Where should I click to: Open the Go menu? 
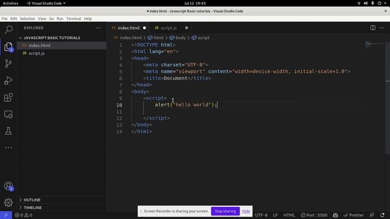tap(51, 19)
